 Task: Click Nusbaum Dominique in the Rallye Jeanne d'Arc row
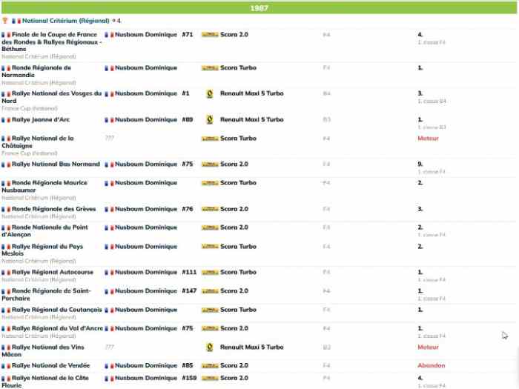(146, 120)
